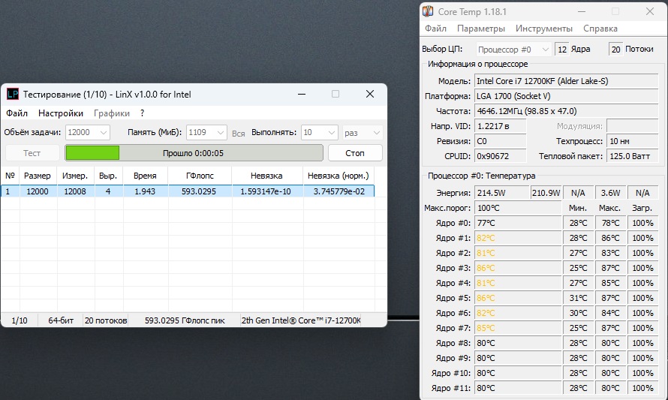668x400 pixels.
Task: Open the Параметры menu in Core Temp
Action: [481, 29]
